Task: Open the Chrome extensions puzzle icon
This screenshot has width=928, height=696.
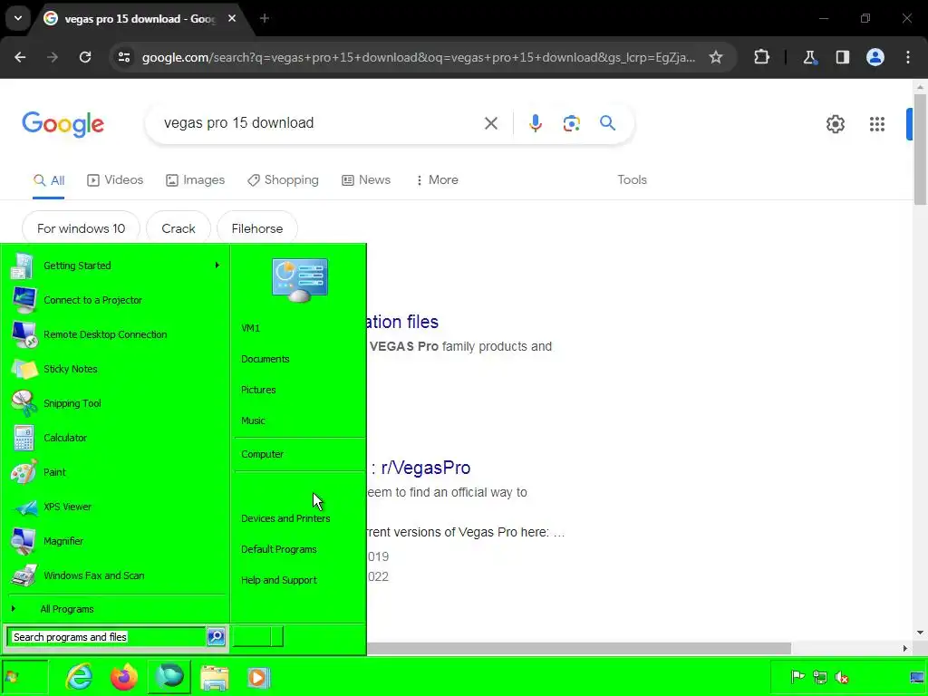Action: point(761,57)
